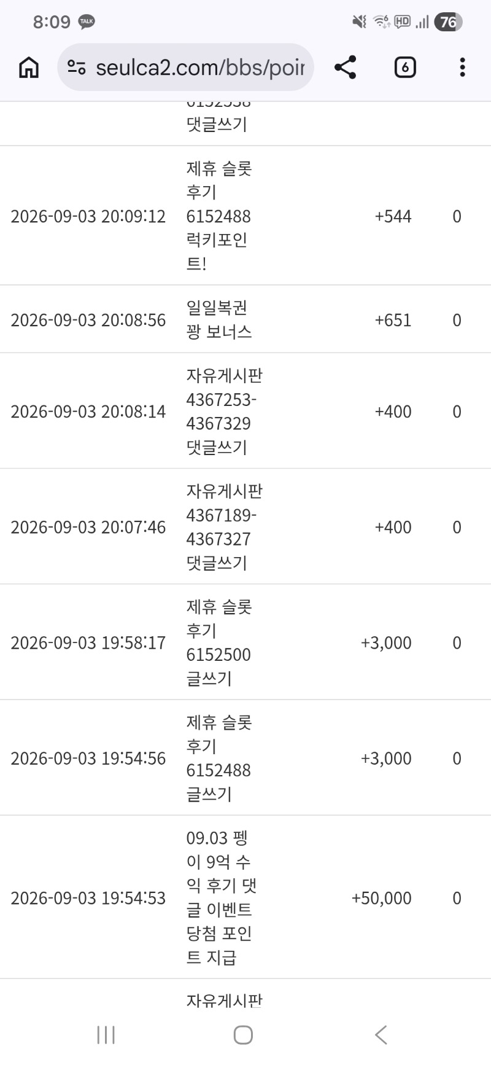Image resolution: width=491 pixels, height=1065 pixels.
Task: Tap the Android recent apps button
Action: coord(106,1035)
